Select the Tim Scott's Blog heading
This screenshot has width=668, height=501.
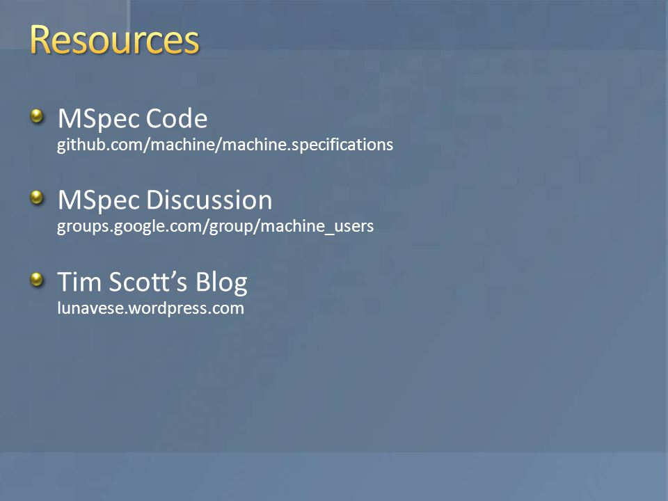(x=152, y=282)
